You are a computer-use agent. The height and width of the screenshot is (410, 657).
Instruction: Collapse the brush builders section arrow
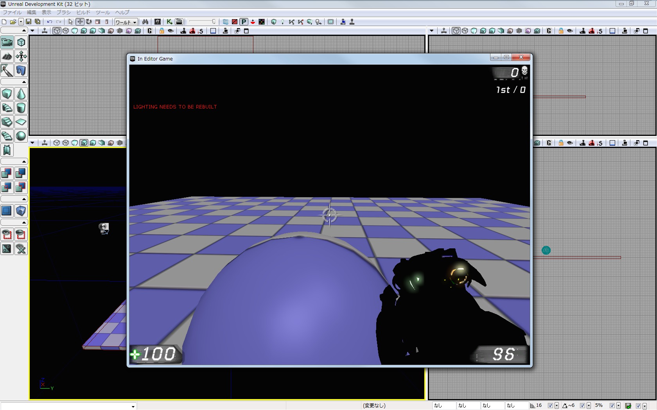(24, 82)
